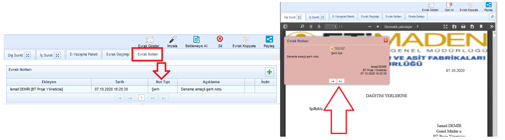
Task: Click the PDF bookmark view icon
Action: (x=481, y=27)
